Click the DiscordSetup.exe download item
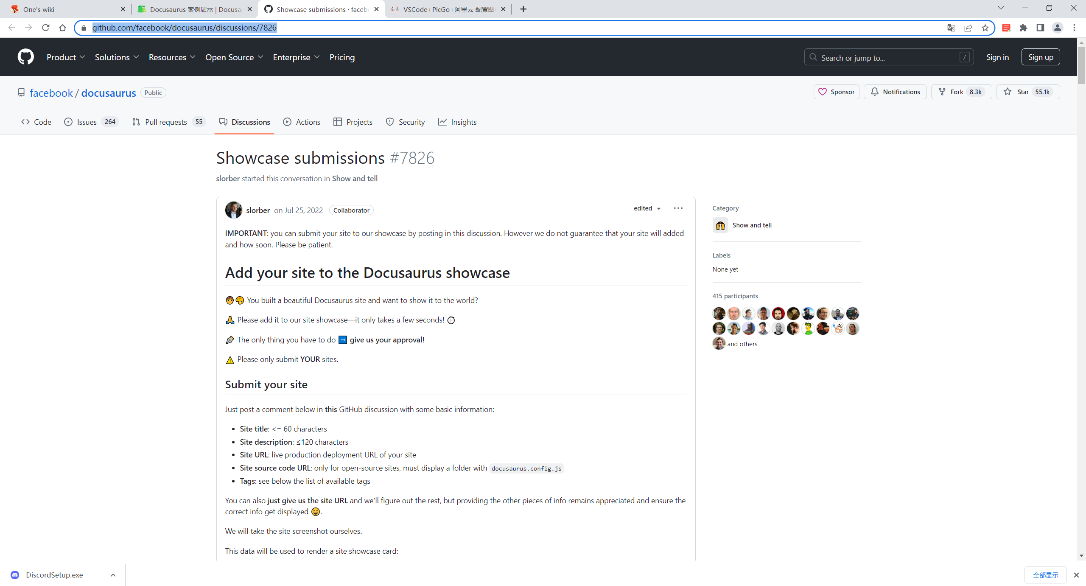 point(54,575)
